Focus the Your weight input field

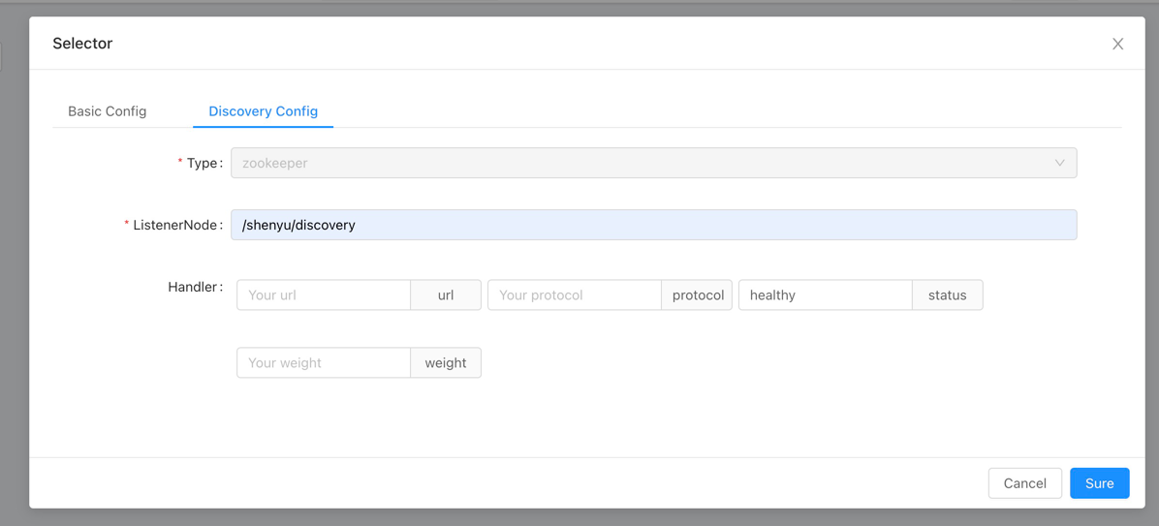tap(324, 363)
